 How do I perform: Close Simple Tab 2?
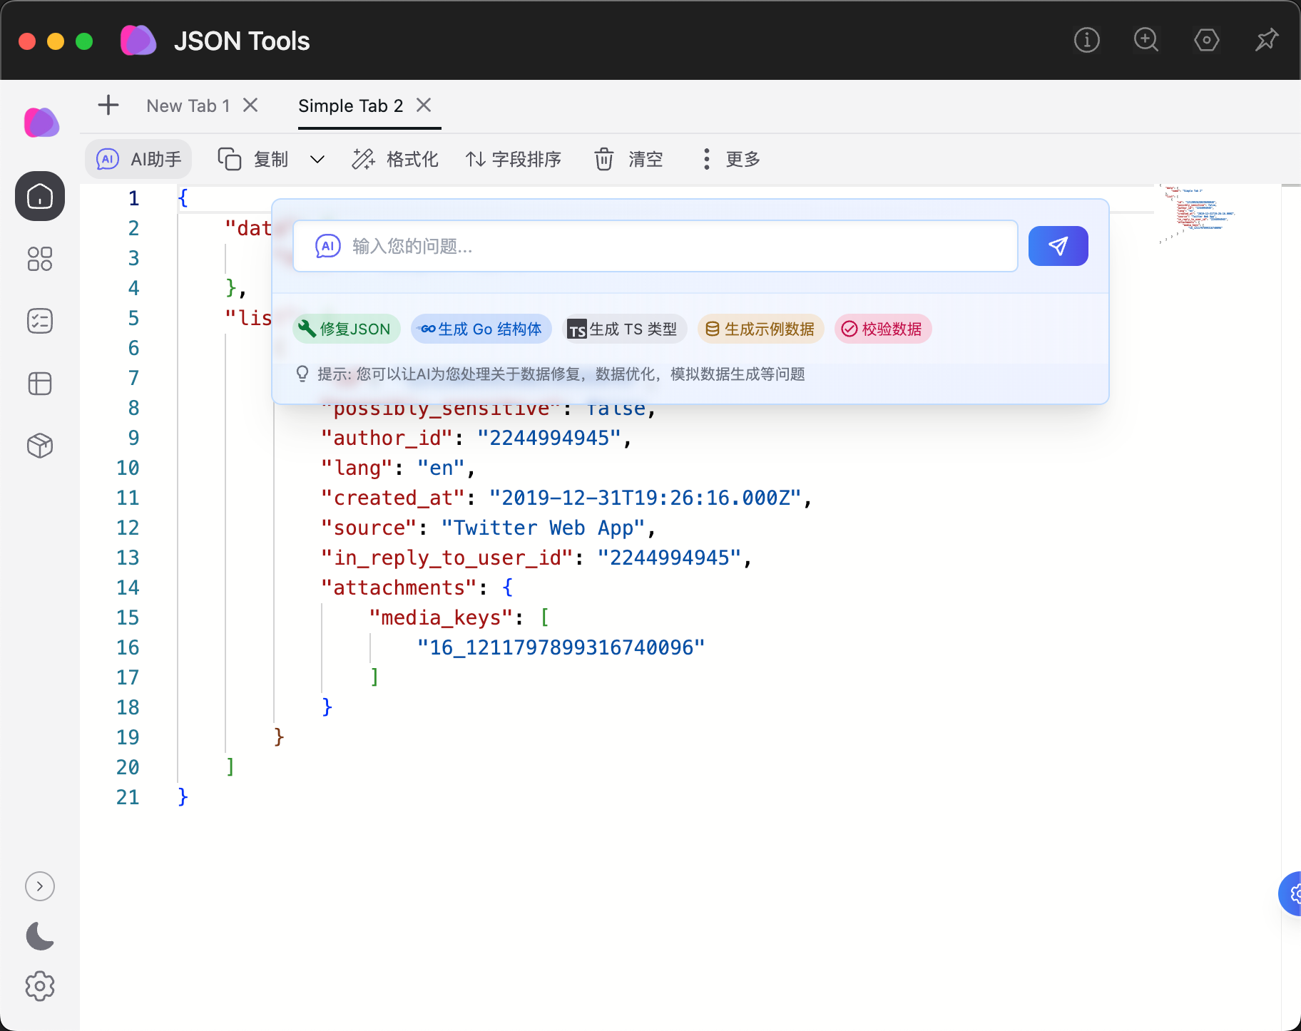click(424, 106)
